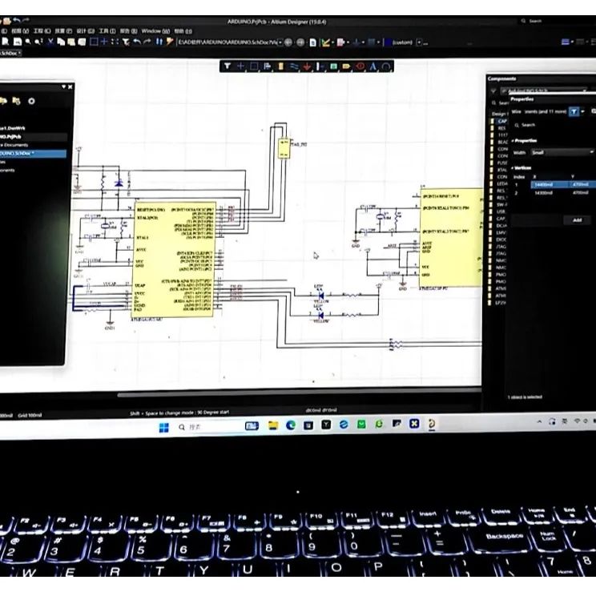Select the place port icon
Screen dimensions: 596x596
pyautogui.click(x=346, y=66)
